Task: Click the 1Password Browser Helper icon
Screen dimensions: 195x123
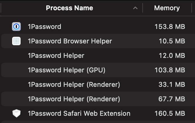Action: click(16, 41)
